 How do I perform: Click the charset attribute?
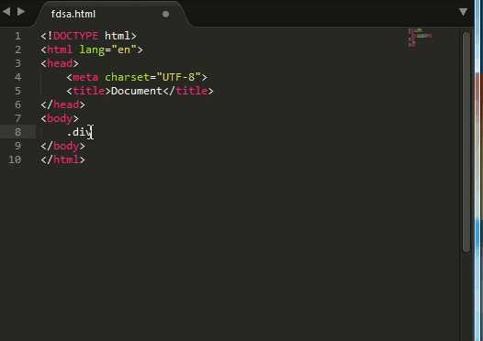pos(127,77)
